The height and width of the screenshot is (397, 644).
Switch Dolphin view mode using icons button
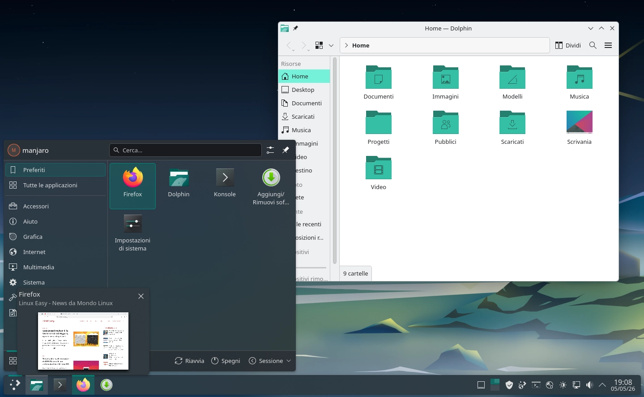tap(319, 45)
